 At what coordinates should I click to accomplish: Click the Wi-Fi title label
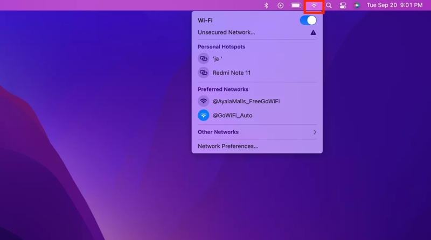[x=205, y=20]
